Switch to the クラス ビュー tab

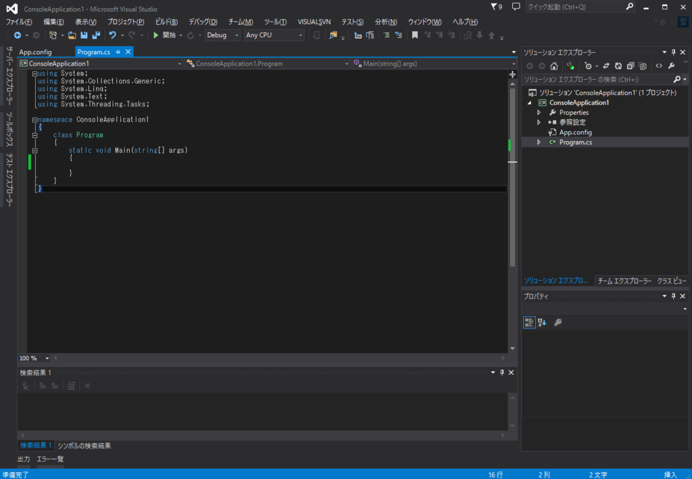(x=672, y=281)
